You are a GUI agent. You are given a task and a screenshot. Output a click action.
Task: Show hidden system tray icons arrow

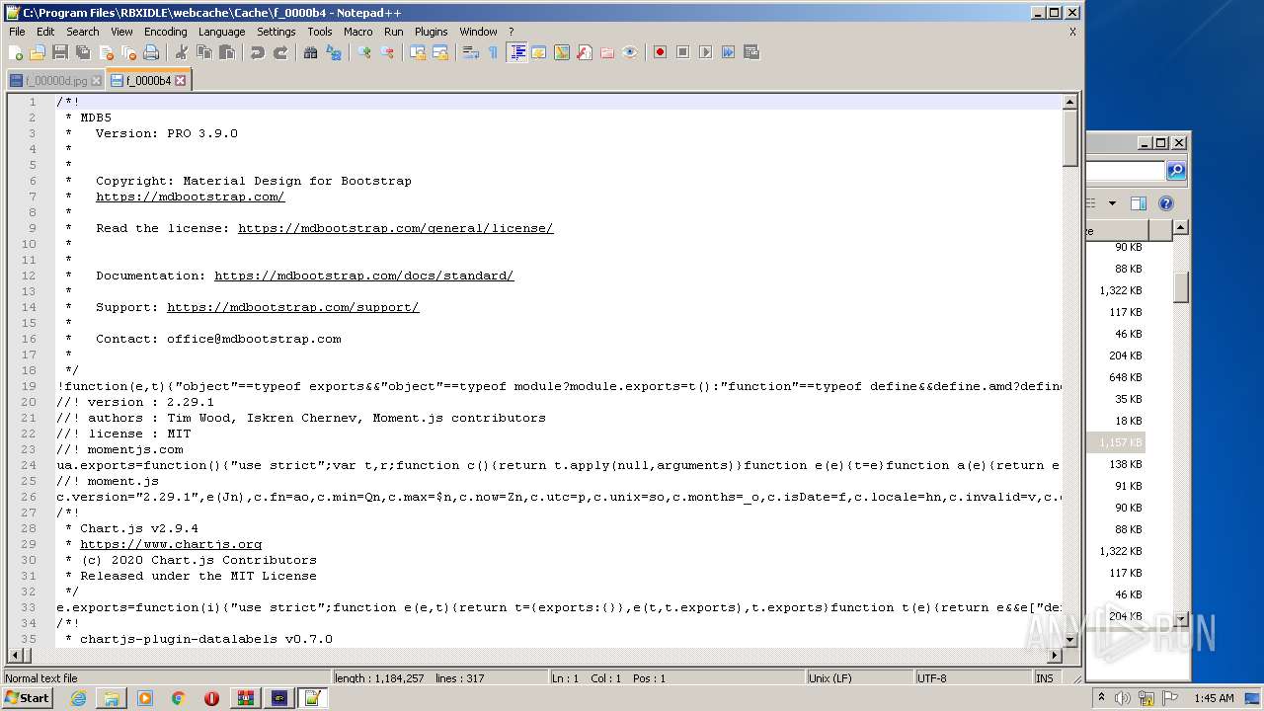[x=1101, y=698]
